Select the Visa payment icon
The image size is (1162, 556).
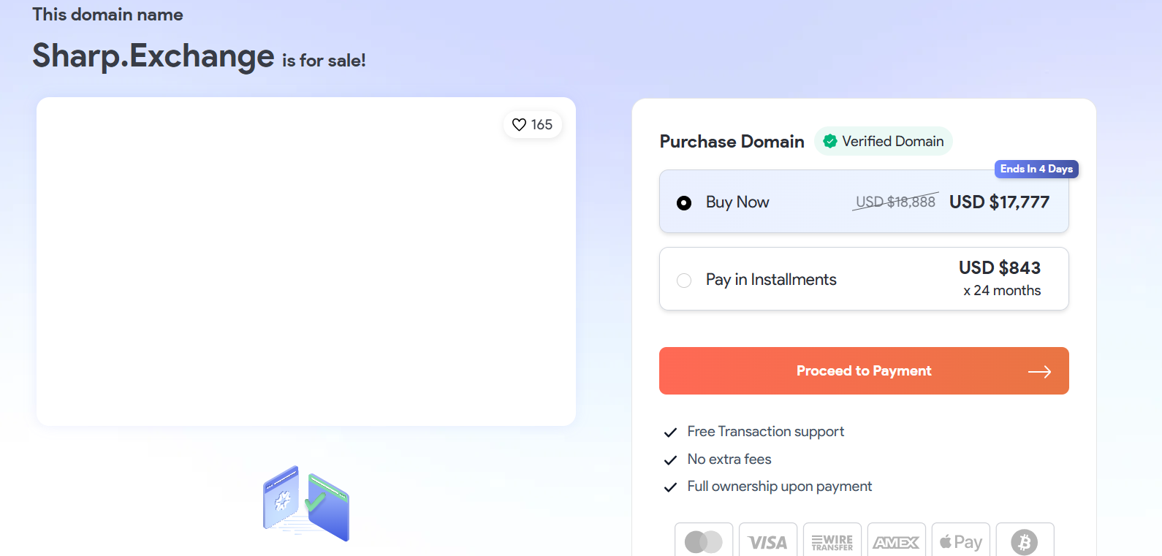[767, 541]
